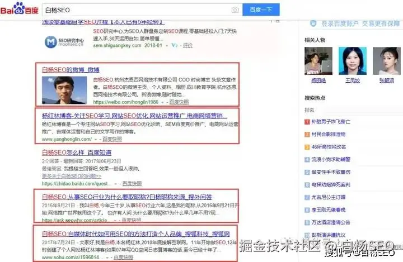Open camera image search icon
This screenshot has height=262, width=403.
[235, 10]
